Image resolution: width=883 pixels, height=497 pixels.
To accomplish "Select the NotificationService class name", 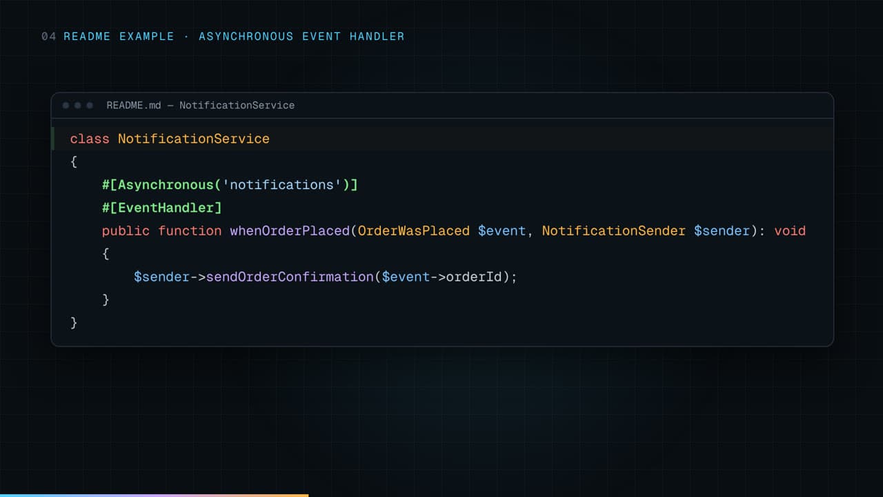I will (194, 139).
